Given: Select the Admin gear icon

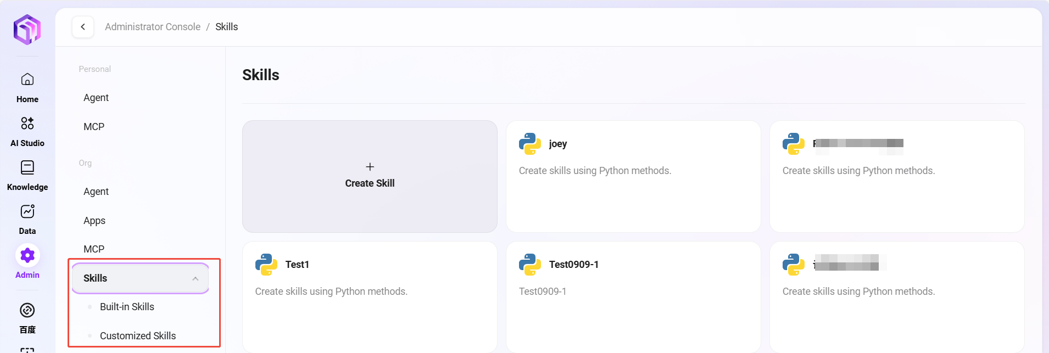Looking at the screenshot, I should [27, 255].
